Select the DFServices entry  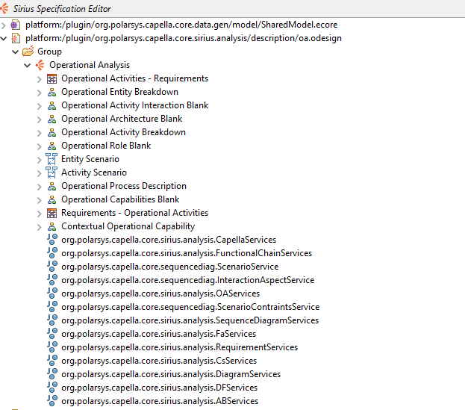click(159, 388)
